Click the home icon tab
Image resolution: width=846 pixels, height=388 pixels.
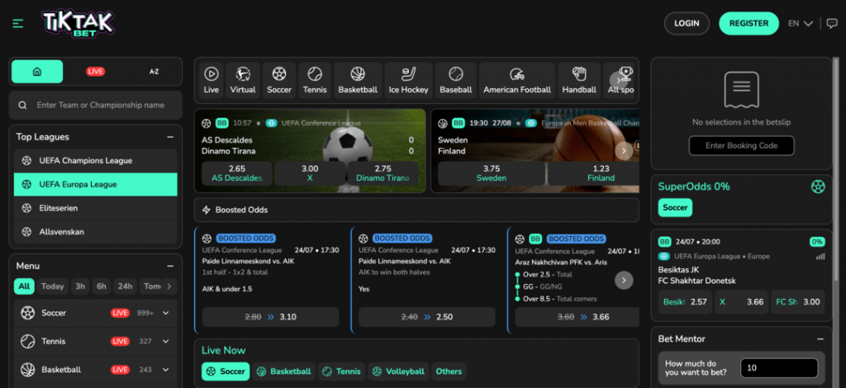coord(36,72)
